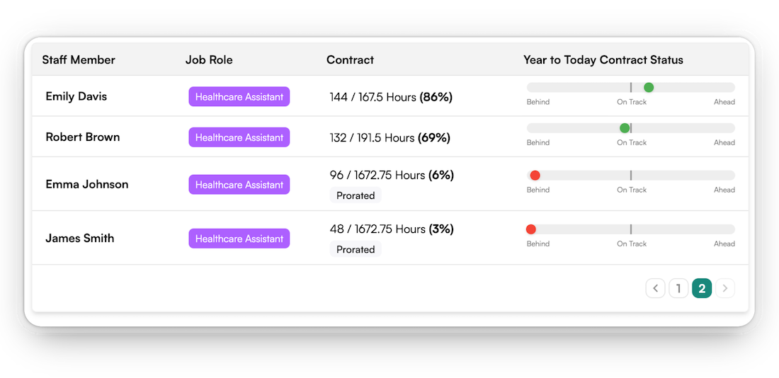
Task: Click the 96 / 1672.75 Hours (6%) value
Action: [392, 176]
